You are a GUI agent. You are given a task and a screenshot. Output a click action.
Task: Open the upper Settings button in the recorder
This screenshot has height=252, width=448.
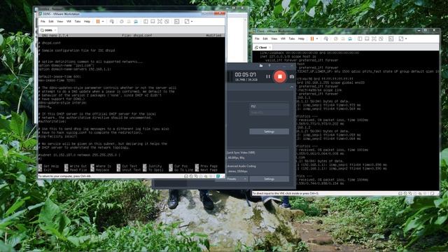[x=269, y=132]
